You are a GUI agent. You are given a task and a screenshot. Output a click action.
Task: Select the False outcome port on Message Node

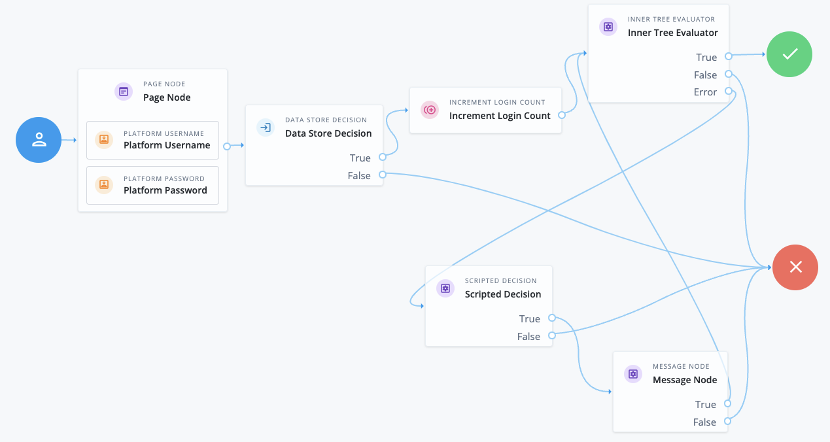(727, 422)
